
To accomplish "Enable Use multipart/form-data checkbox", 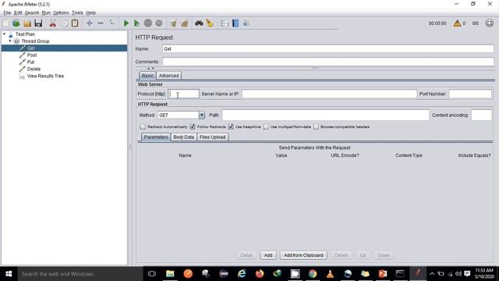I will (266, 126).
